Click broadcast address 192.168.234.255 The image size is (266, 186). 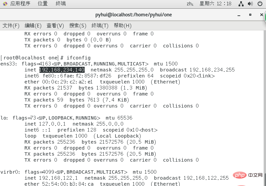pyautogui.click(x=212, y=70)
